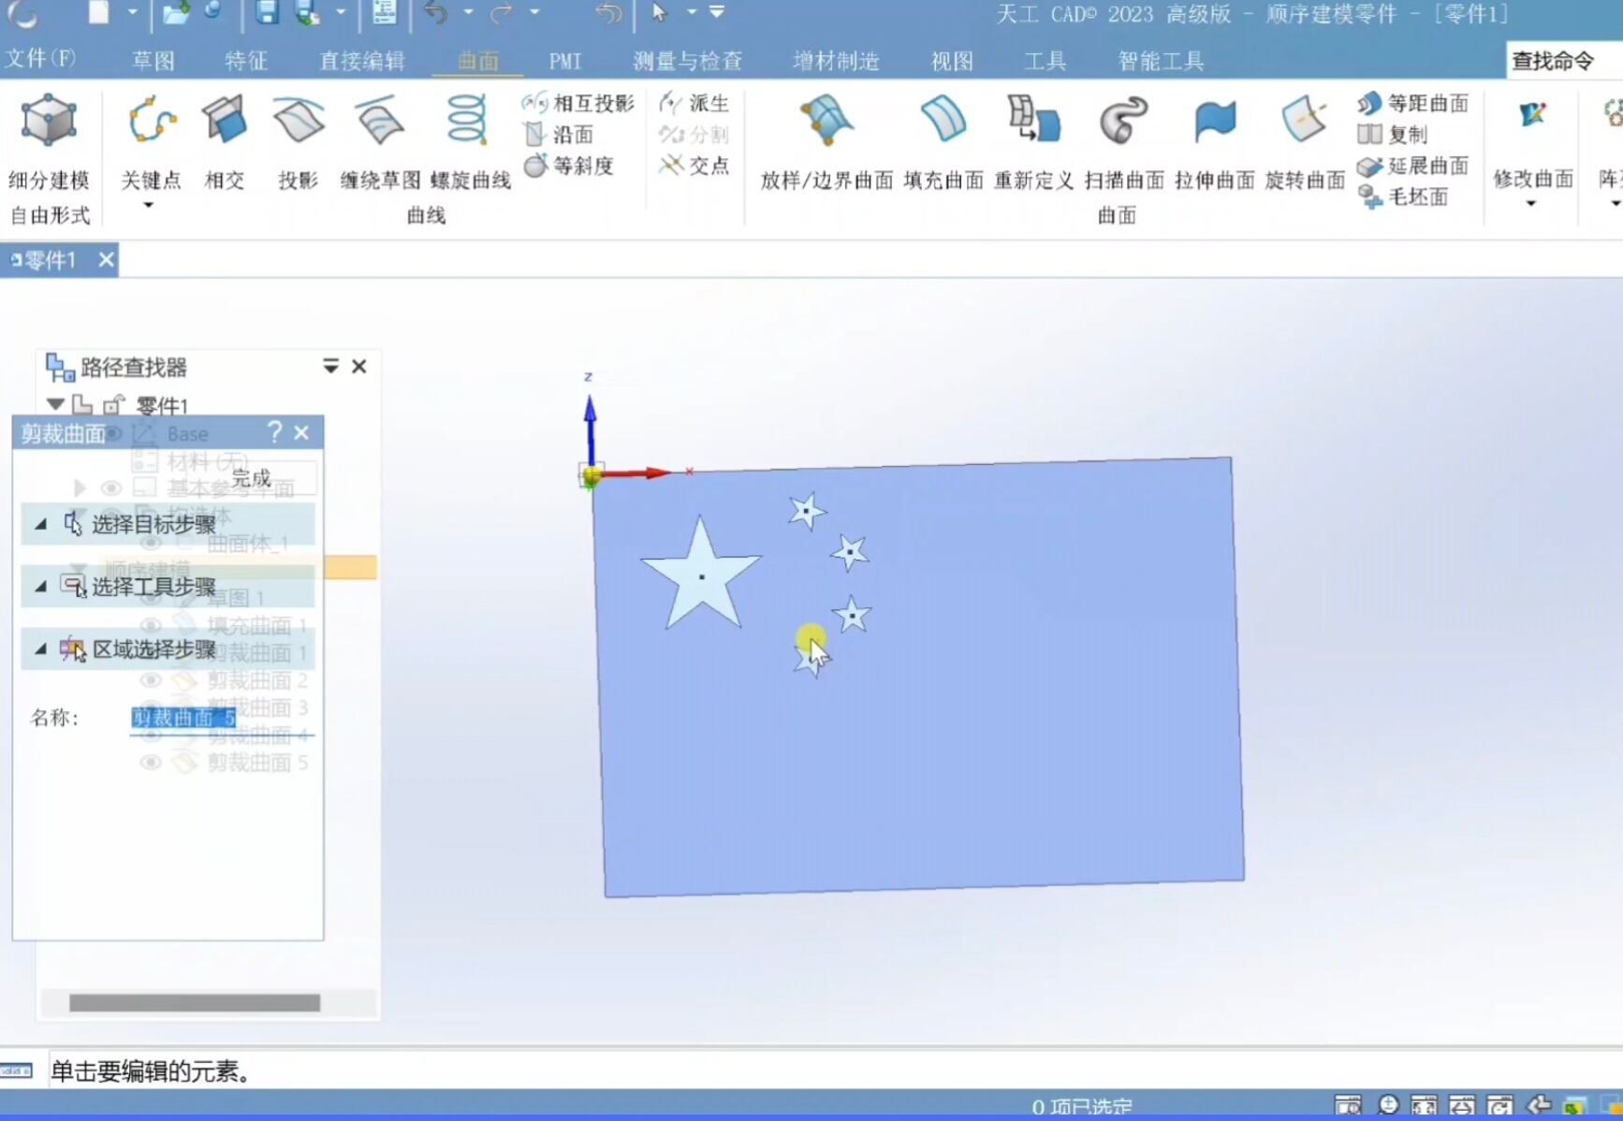The height and width of the screenshot is (1121, 1623).
Task: Open the 细分建模 subdivision modeling tool
Action: pyautogui.click(x=49, y=140)
